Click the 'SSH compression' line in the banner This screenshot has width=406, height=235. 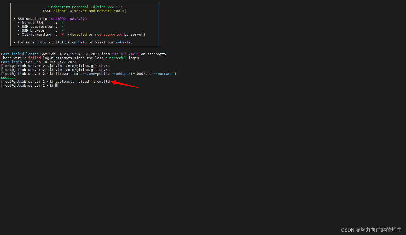38,27
